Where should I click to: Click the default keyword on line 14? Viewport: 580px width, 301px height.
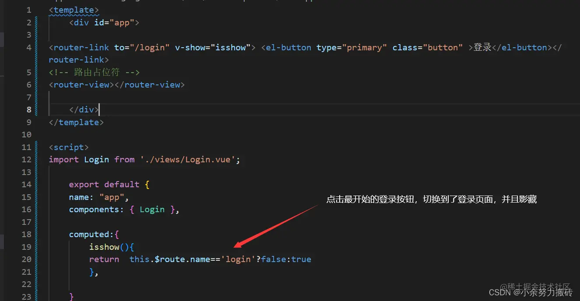coord(122,184)
